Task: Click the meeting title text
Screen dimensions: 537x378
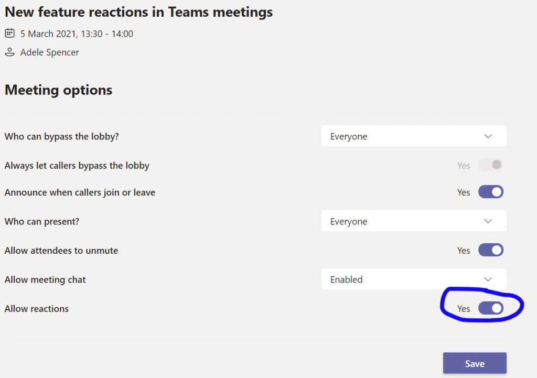Action: click(138, 13)
